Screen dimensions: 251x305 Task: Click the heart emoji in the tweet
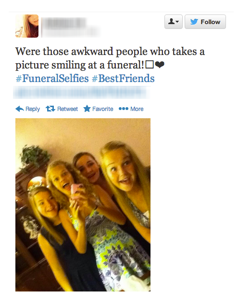[160, 65]
